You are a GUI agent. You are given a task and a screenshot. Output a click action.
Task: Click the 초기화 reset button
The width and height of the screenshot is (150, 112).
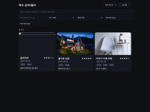(124, 5)
